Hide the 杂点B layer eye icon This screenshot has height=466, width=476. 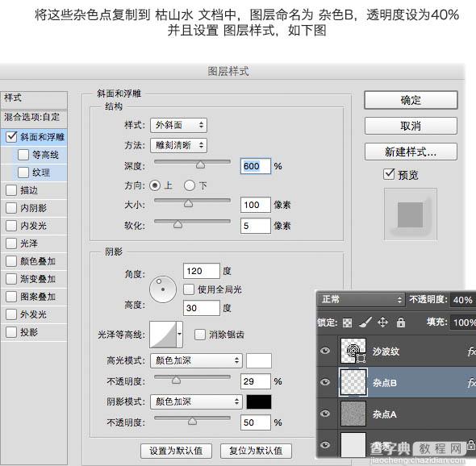point(325,382)
